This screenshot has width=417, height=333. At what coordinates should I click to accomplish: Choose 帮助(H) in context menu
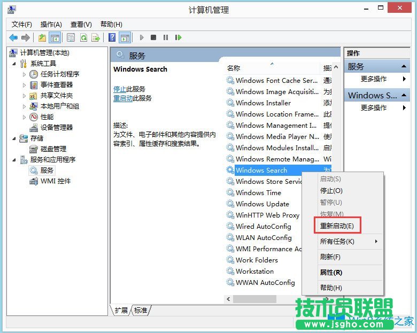tap(343, 288)
